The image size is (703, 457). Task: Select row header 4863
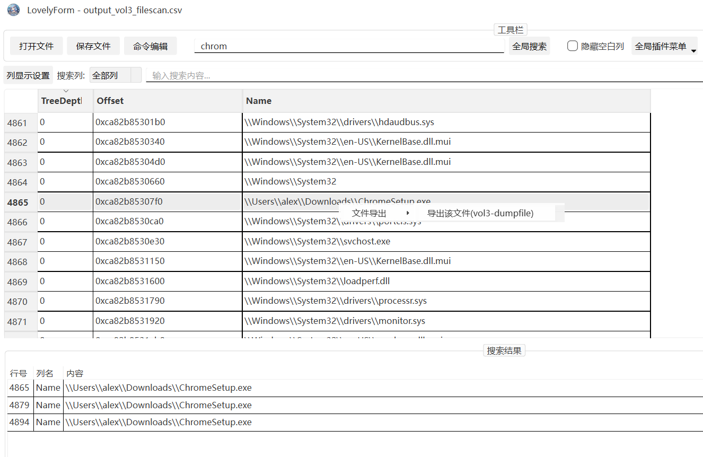[21, 163]
